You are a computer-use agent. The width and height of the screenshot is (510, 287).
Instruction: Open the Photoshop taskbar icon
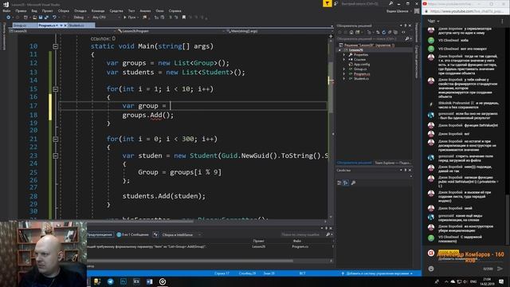[124, 281]
